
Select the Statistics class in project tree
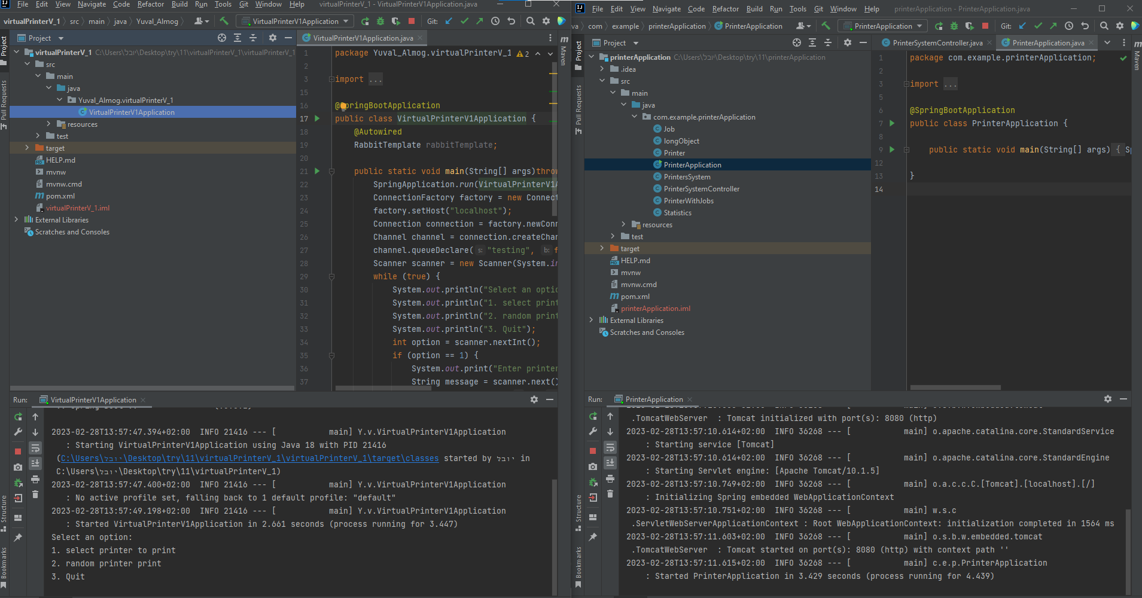(x=679, y=212)
